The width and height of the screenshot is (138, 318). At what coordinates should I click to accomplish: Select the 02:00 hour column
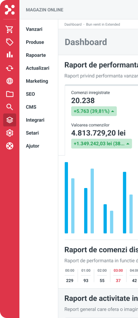(102, 275)
